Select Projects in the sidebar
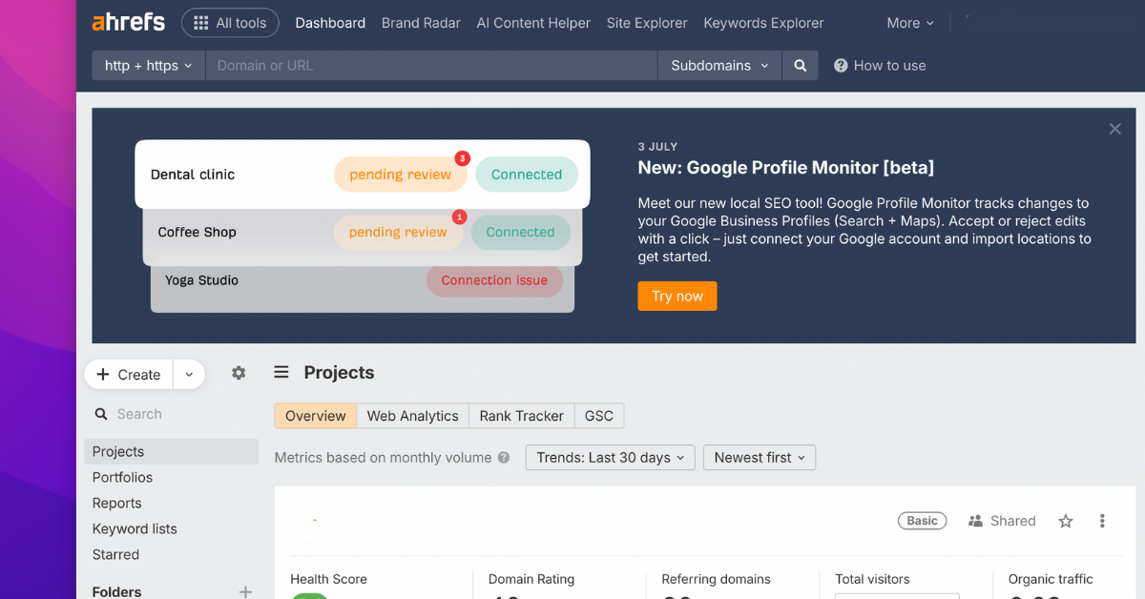1145x599 pixels. (x=171, y=451)
